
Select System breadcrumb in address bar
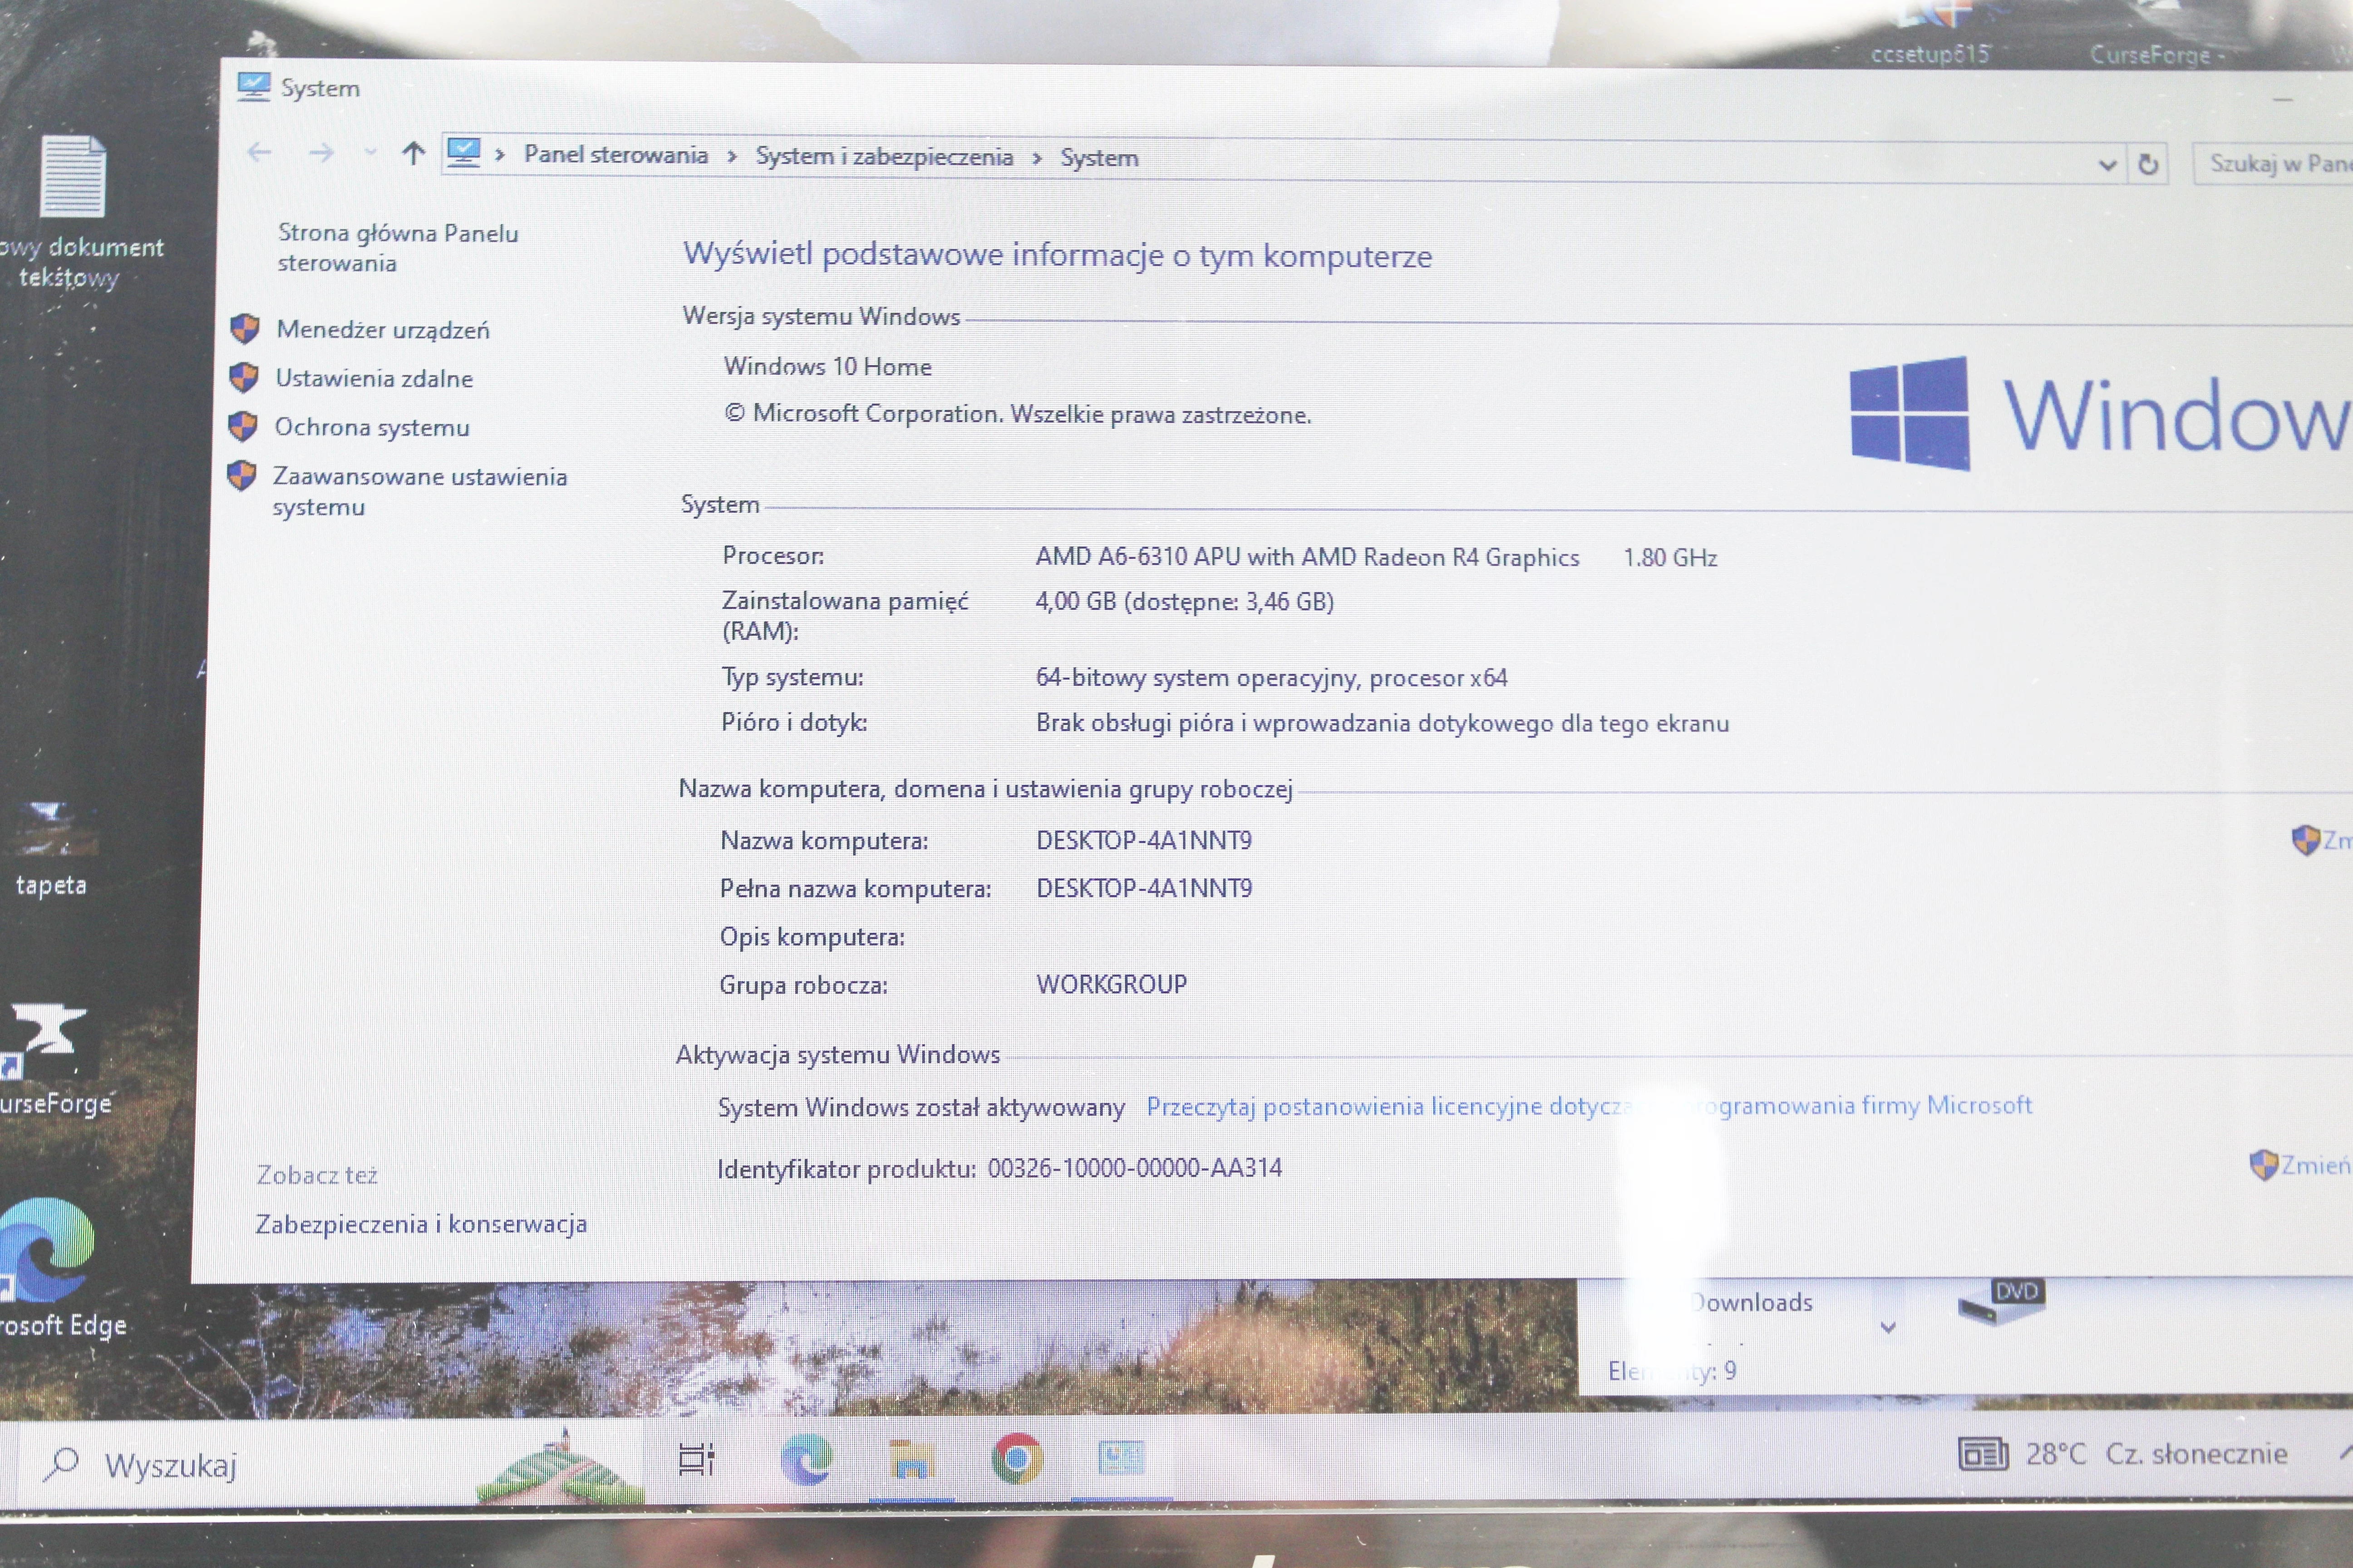tap(1098, 158)
